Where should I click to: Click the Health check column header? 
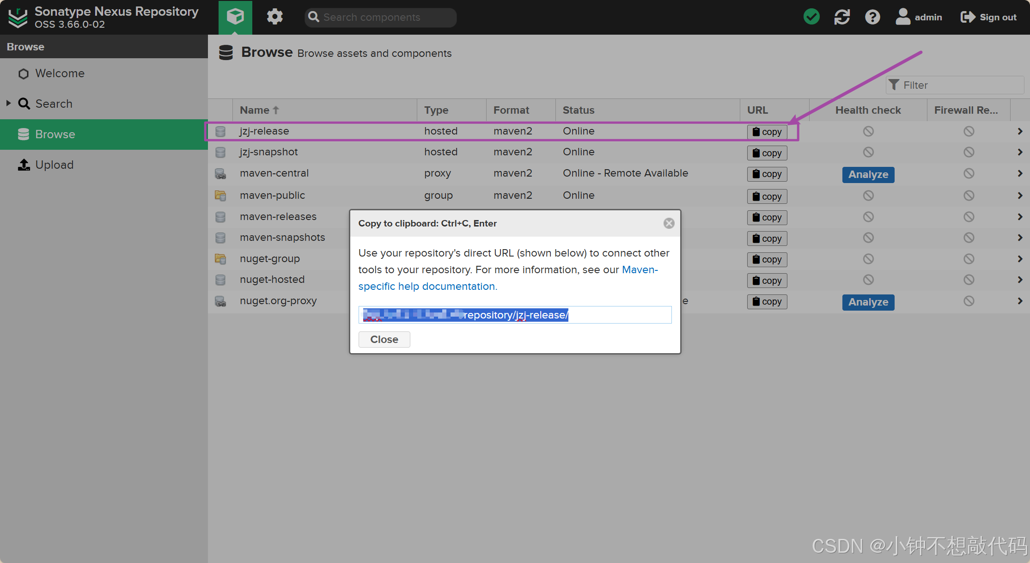(868, 110)
